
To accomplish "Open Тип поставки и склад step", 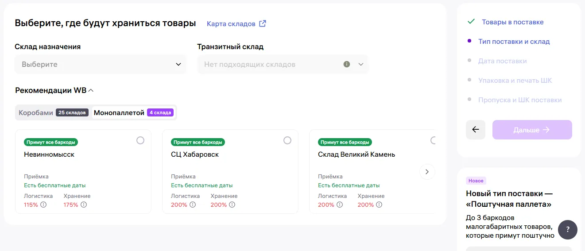I will [514, 41].
